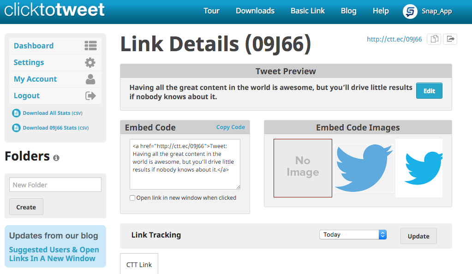Download 09J66 Stats (csv) link
This screenshot has height=274, width=472.
pyautogui.click(x=56, y=128)
